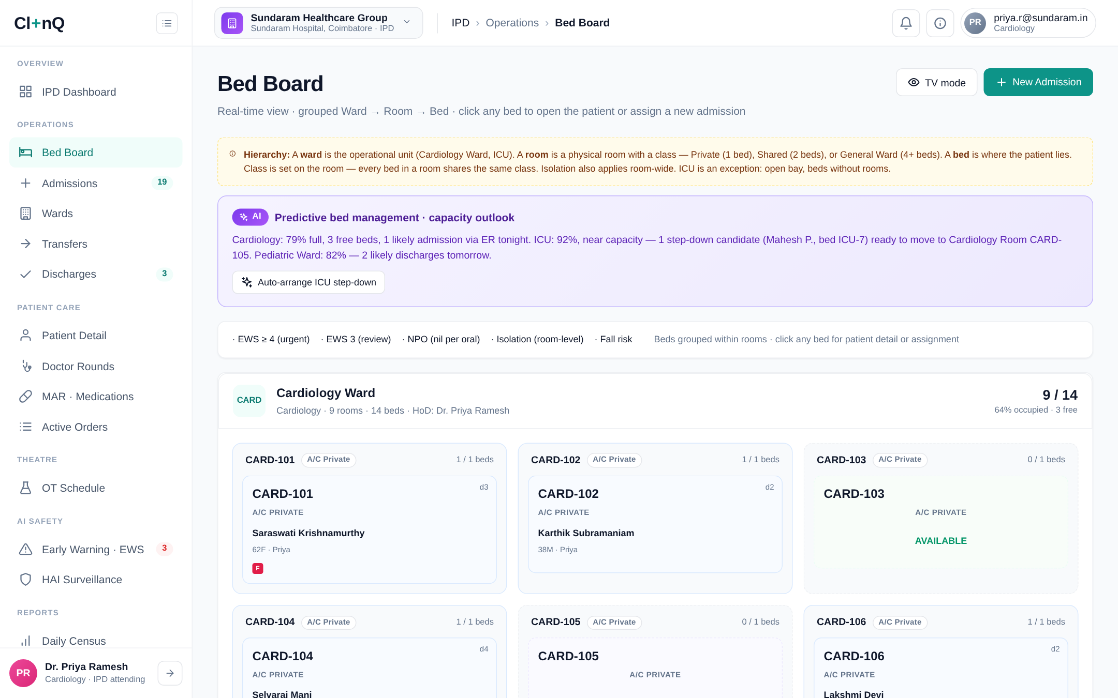Image resolution: width=1118 pixels, height=698 pixels.
Task: Click the A/C Private tag on CARD-103 room
Action: 900,460
